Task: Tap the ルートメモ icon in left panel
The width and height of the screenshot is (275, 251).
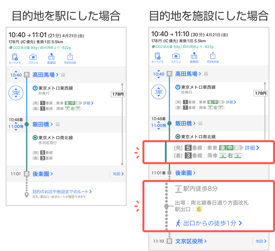Action: [15, 58]
